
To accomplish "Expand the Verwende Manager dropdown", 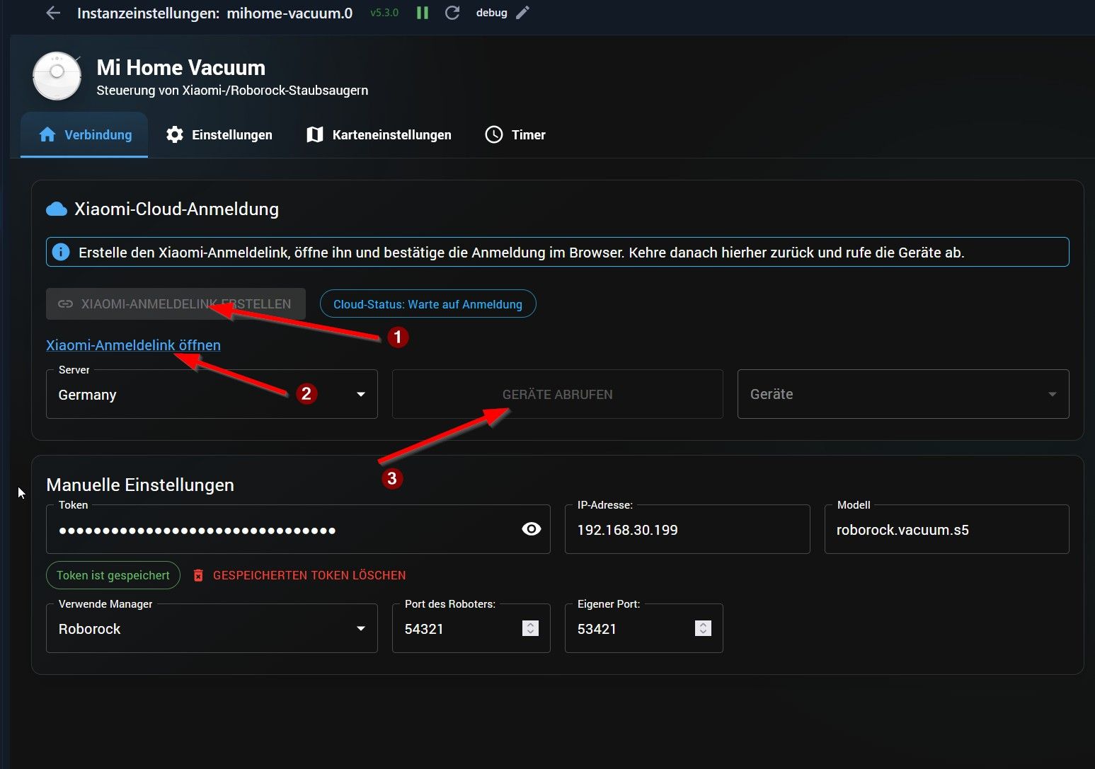I will 212,628.
